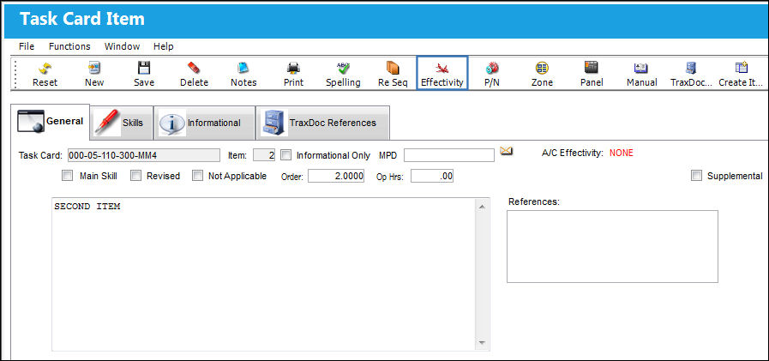Open the Effectivity airplane icon

click(x=442, y=73)
